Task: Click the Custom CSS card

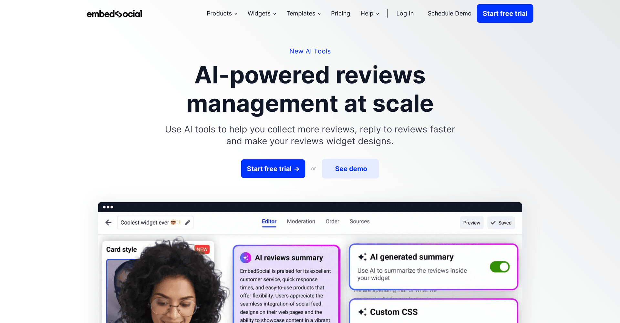Action: coord(433,311)
